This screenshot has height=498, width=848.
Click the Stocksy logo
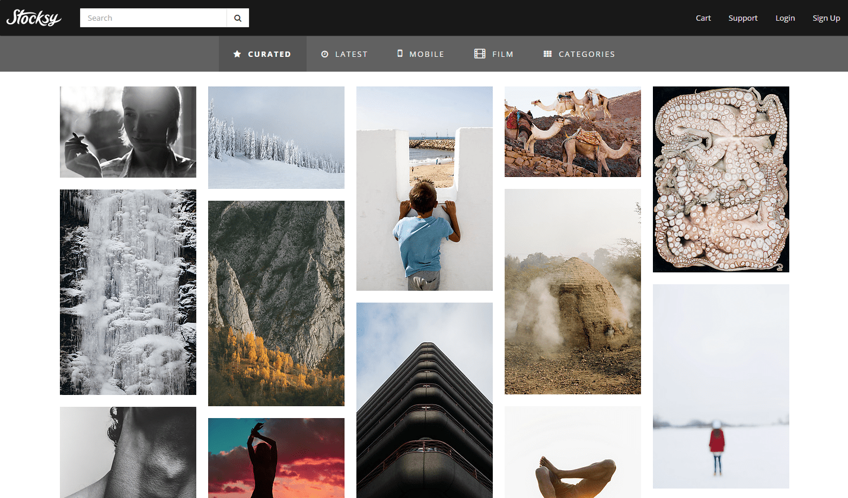pyautogui.click(x=34, y=18)
